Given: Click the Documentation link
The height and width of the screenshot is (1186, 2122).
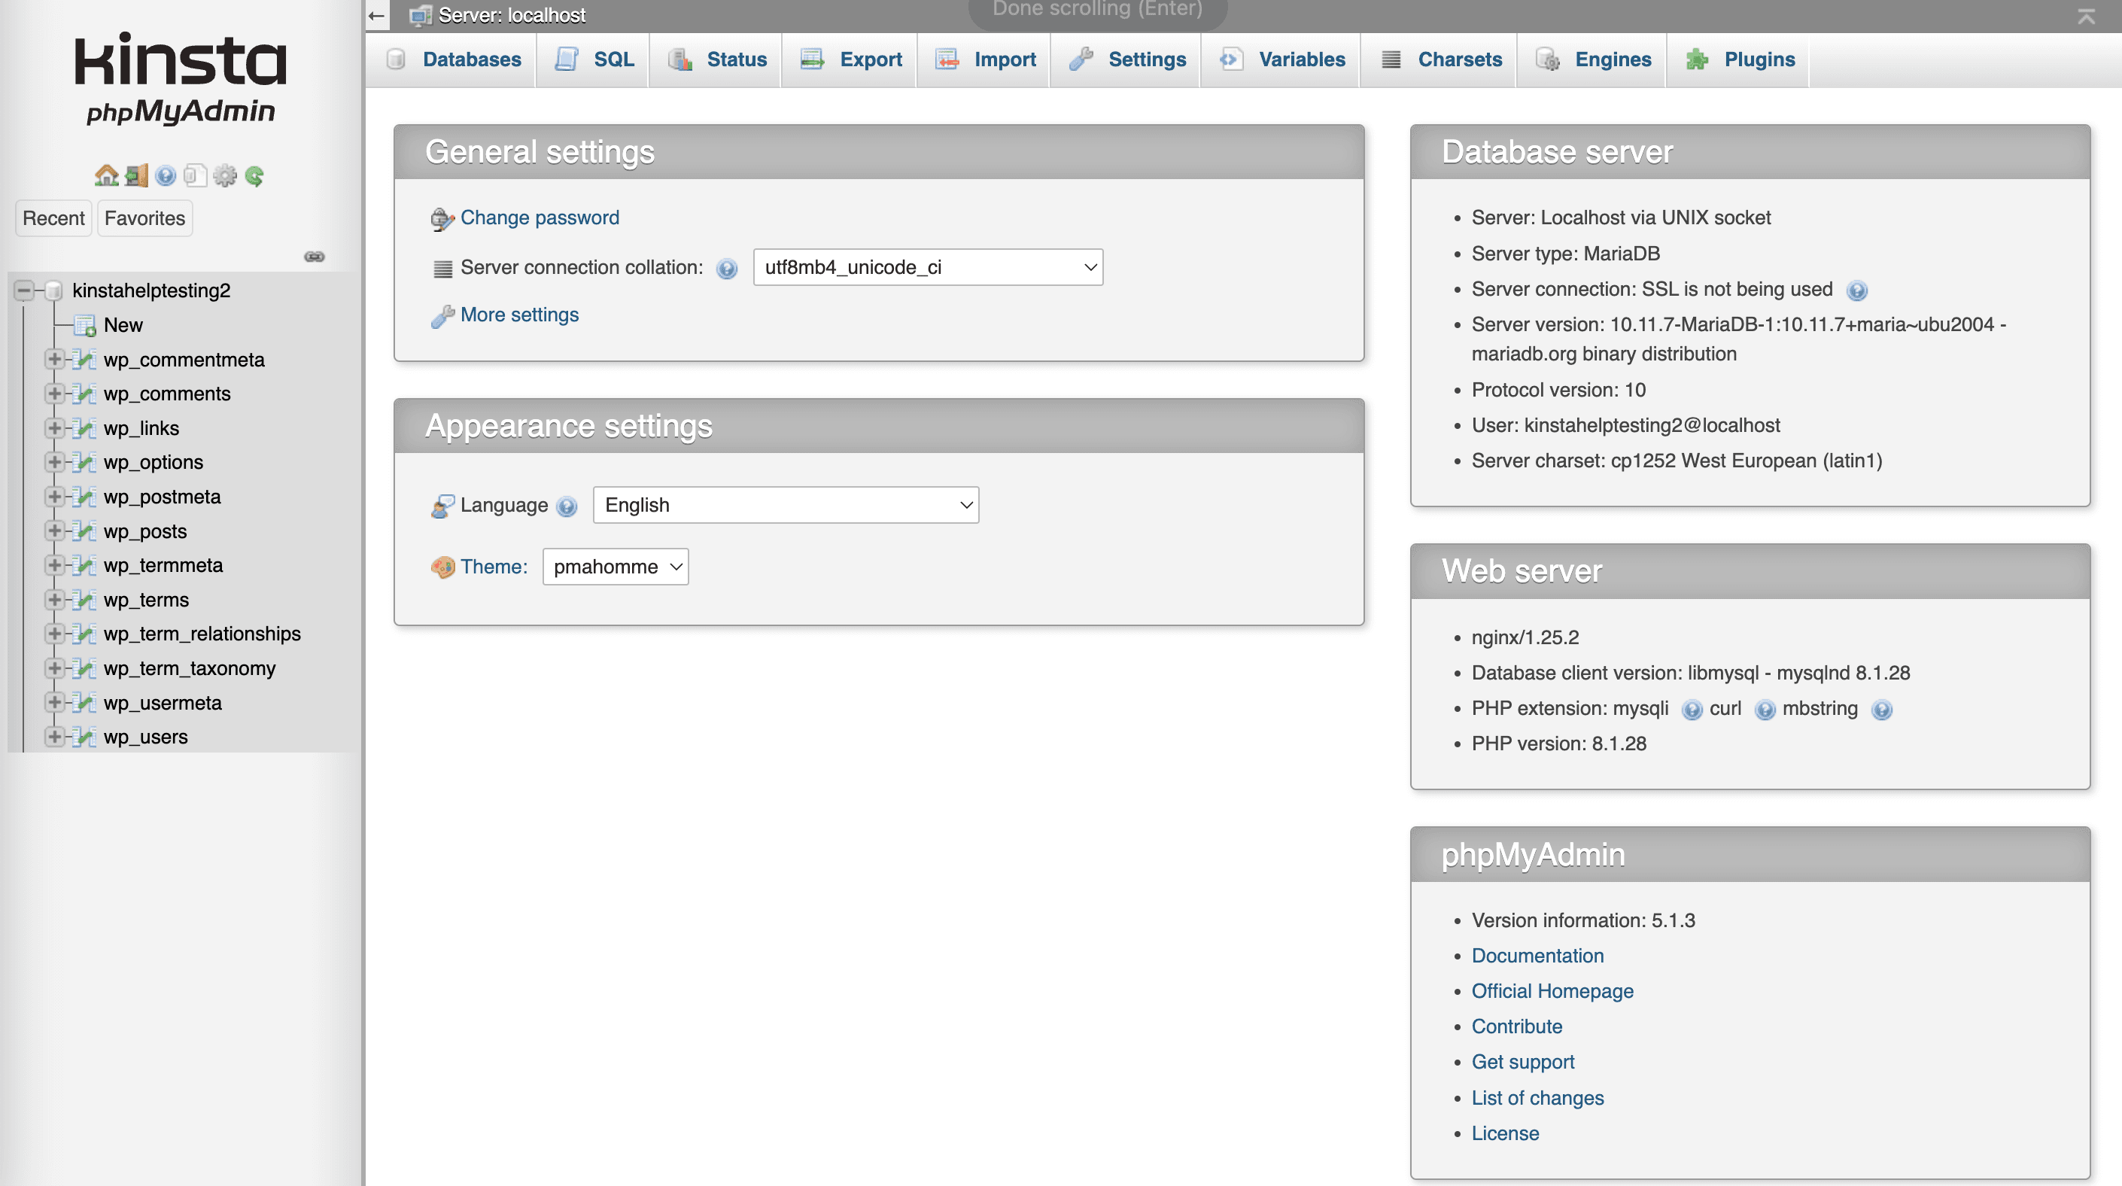Looking at the screenshot, I should 1536,956.
